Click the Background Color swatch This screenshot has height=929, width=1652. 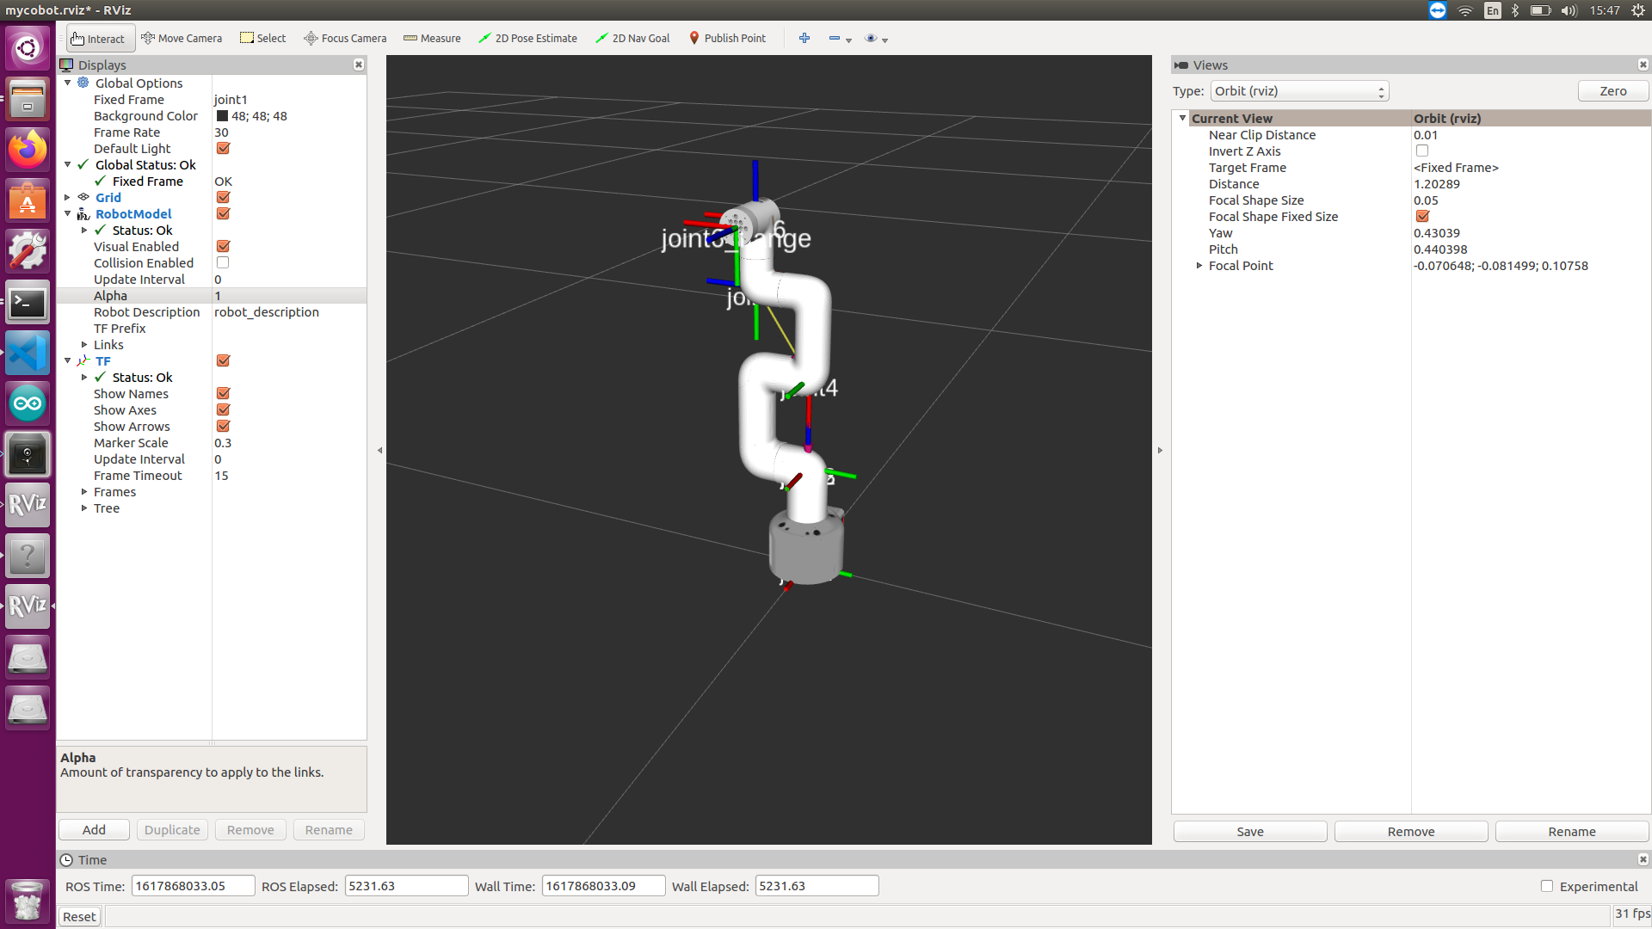click(222, 116)
